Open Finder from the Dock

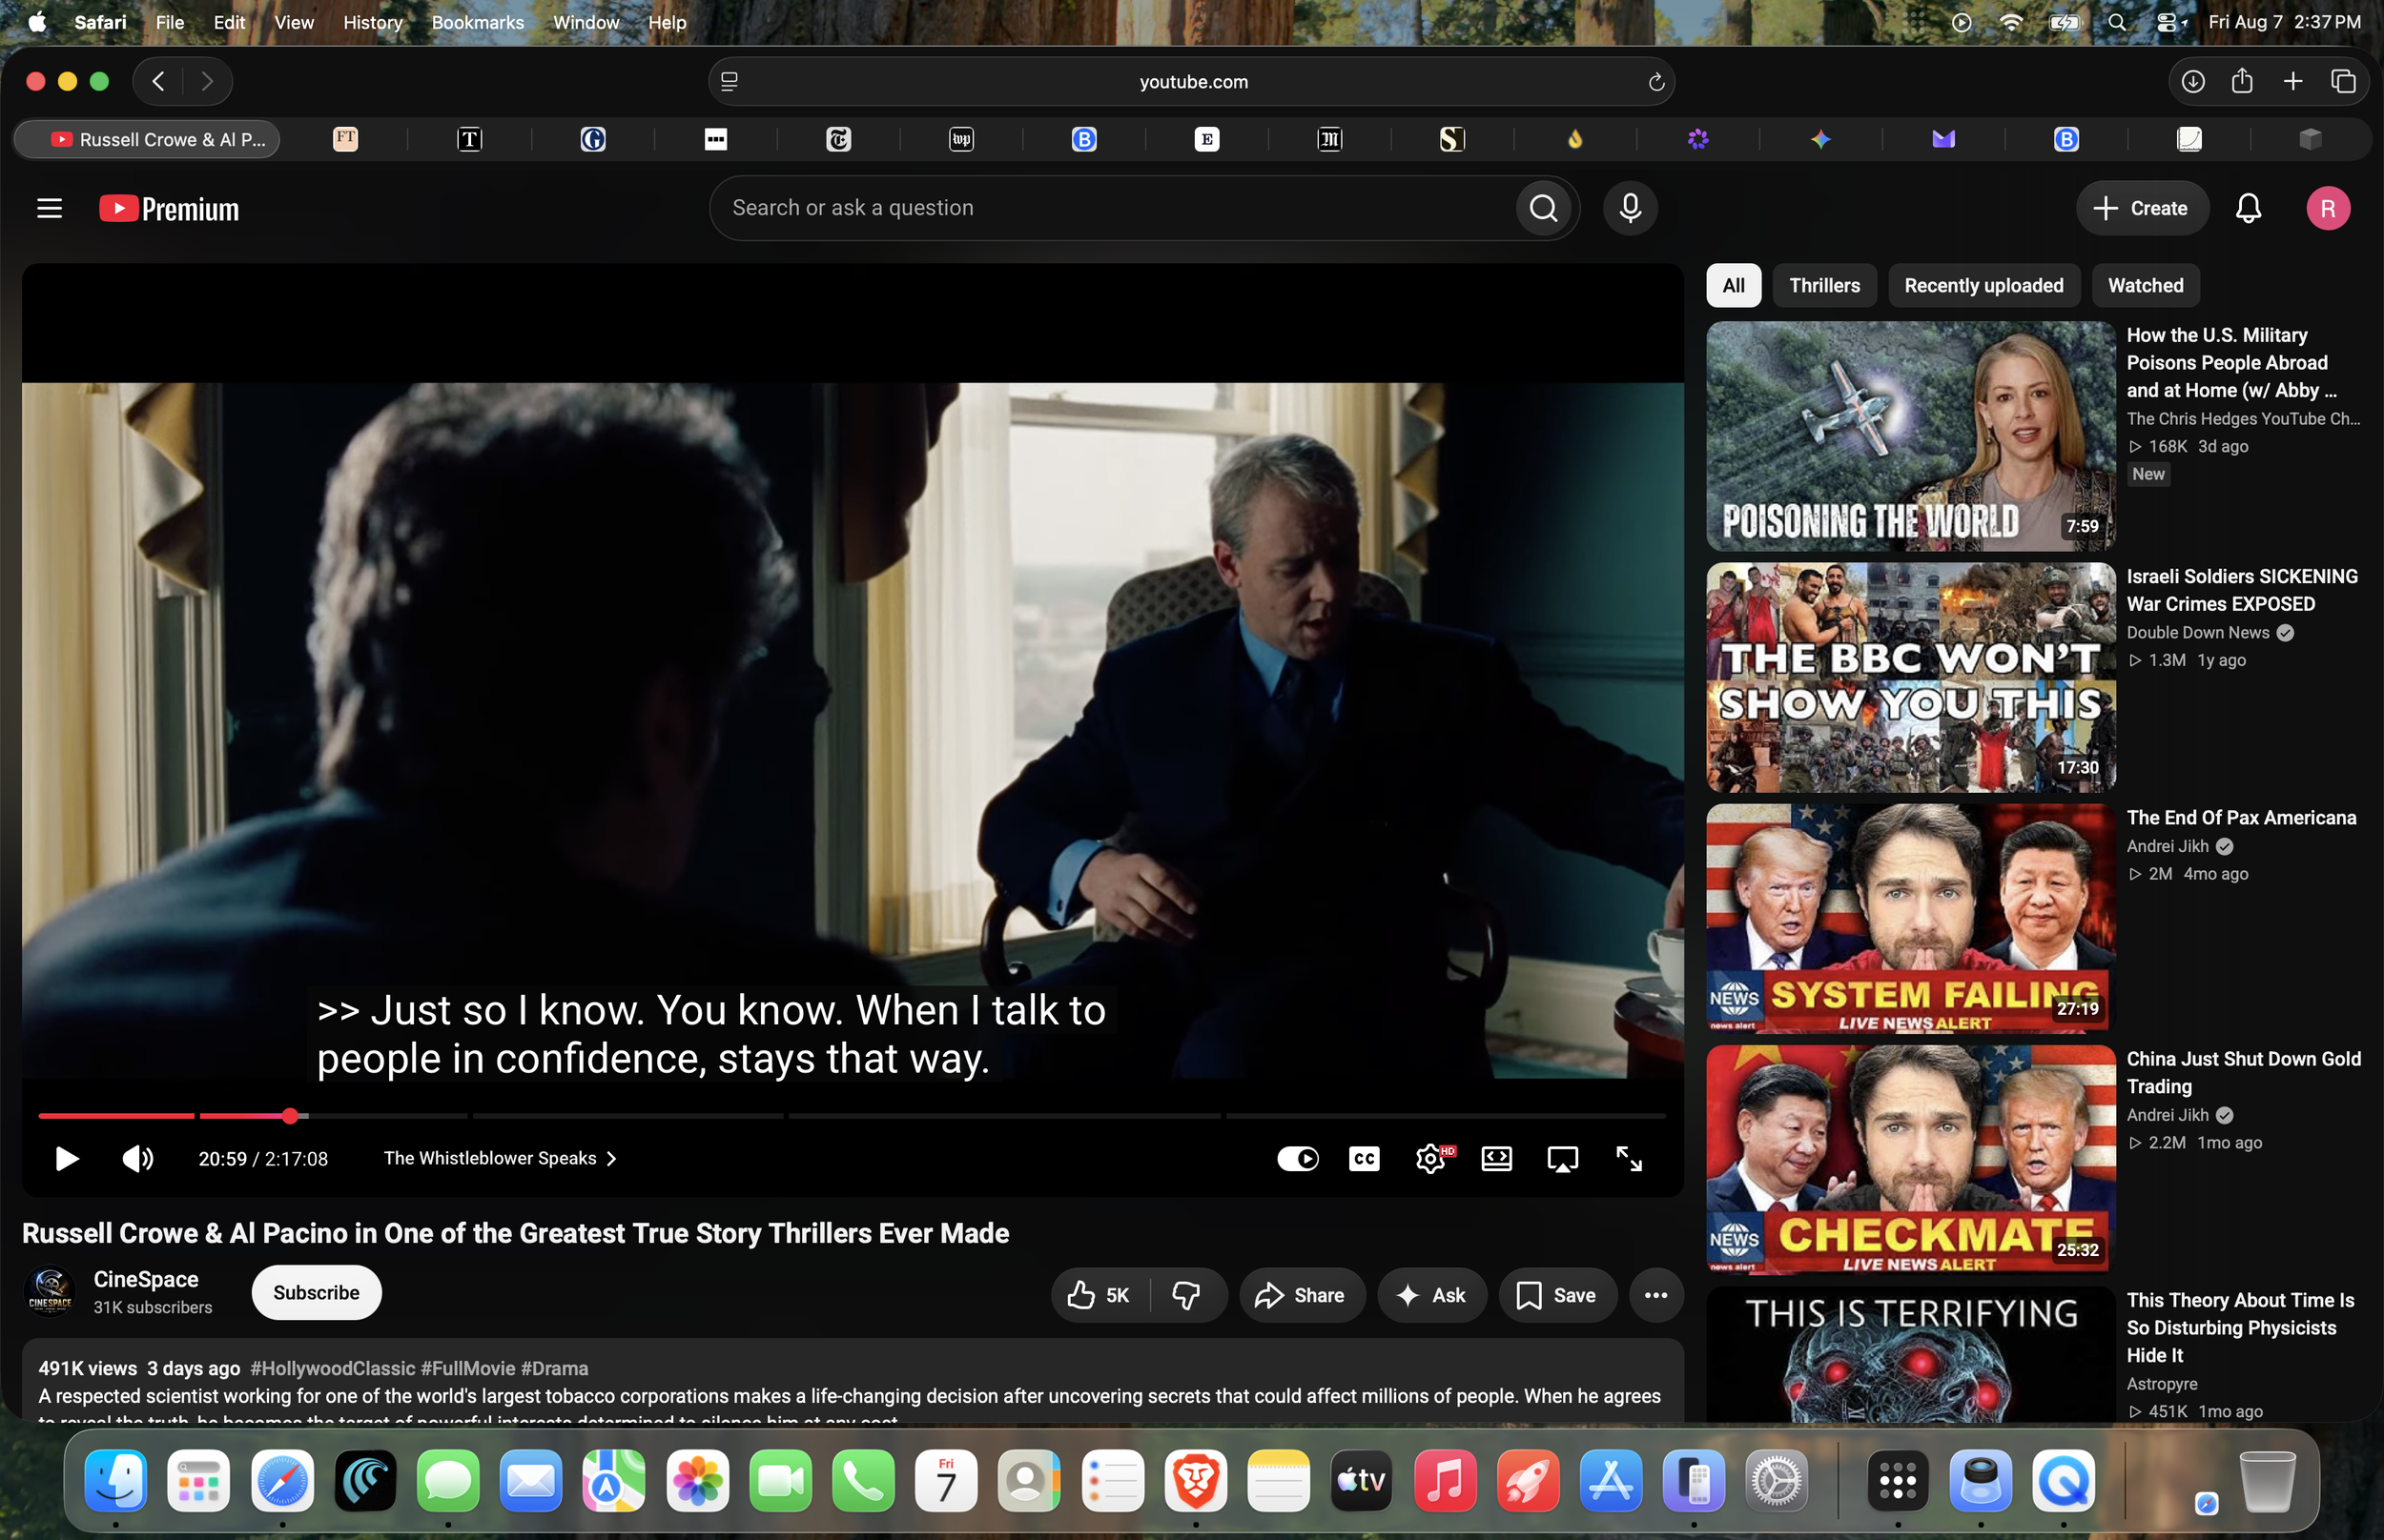point(115,1481)
